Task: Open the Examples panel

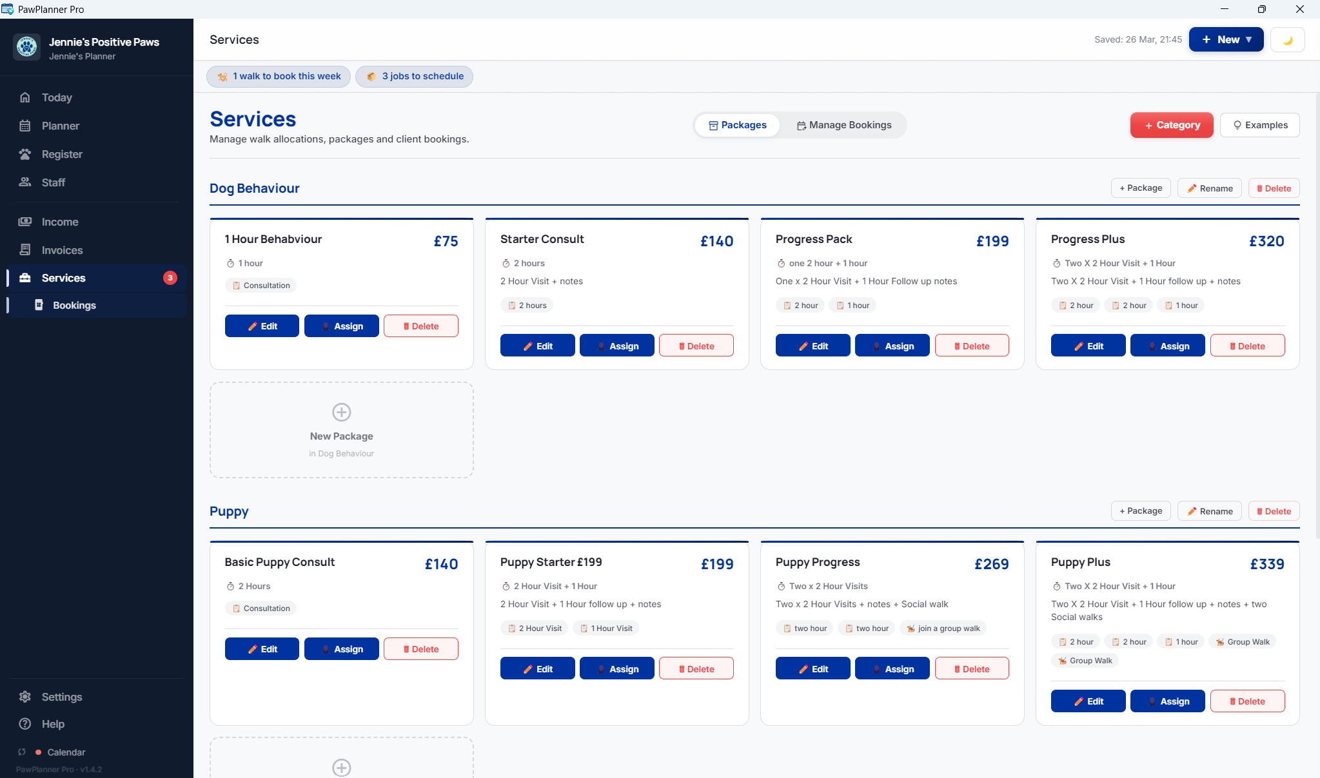Action: coord(1259,125)
